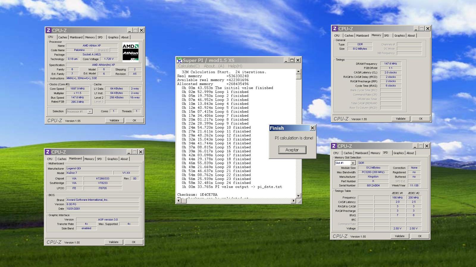Click Super PI horizontal scrollbar right arrow
The width and height of the screenshot is (476, 267).
pos(293,201)
